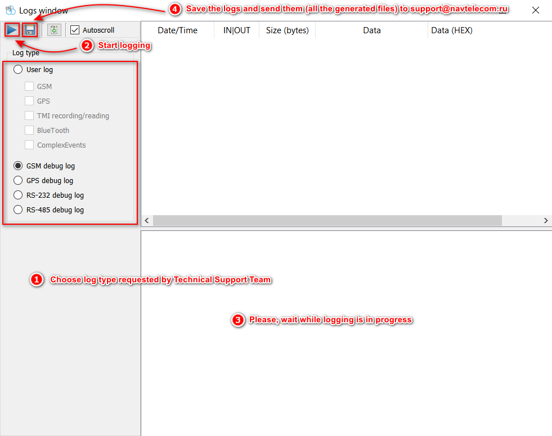Clear logs with the recycle bin icon
The height and width of the screenshot is (436, 552).
pos(54,30)
